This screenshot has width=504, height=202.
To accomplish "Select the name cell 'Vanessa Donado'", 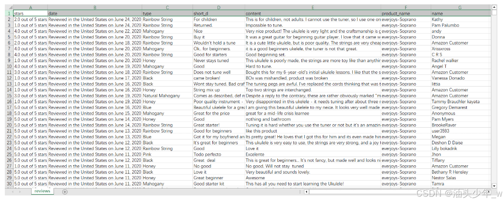I will pos(461,78).
